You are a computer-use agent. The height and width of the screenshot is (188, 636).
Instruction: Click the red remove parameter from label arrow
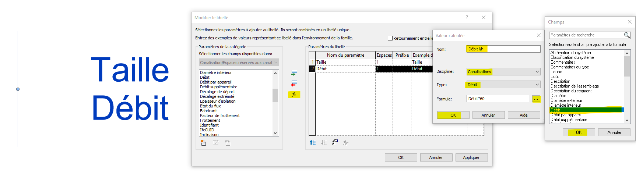pos(294,84)
